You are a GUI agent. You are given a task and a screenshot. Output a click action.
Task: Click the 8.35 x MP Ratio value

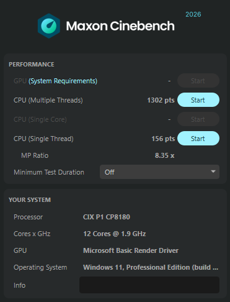pyautogui.click(x=165, y=155)
